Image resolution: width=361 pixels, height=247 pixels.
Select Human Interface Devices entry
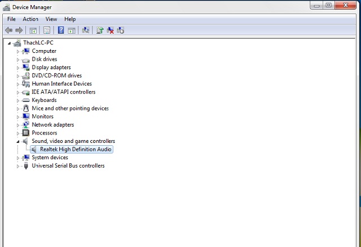(61, 84)
